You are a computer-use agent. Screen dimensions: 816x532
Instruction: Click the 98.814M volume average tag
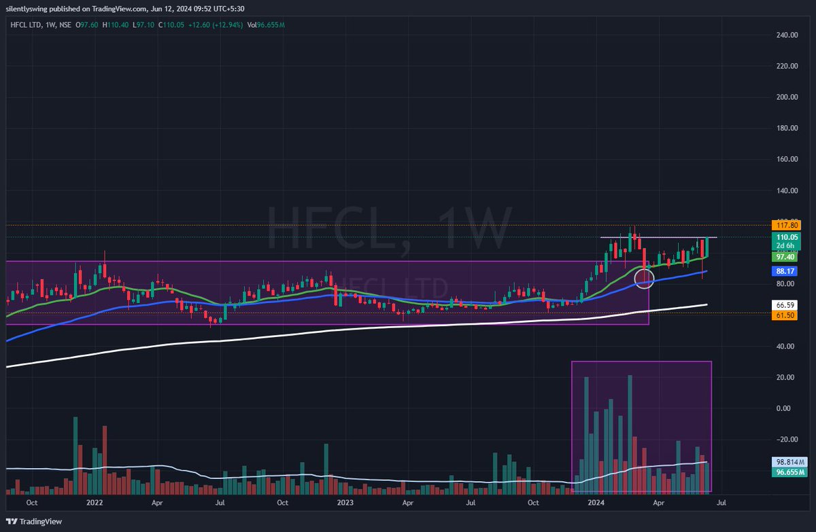789,461
